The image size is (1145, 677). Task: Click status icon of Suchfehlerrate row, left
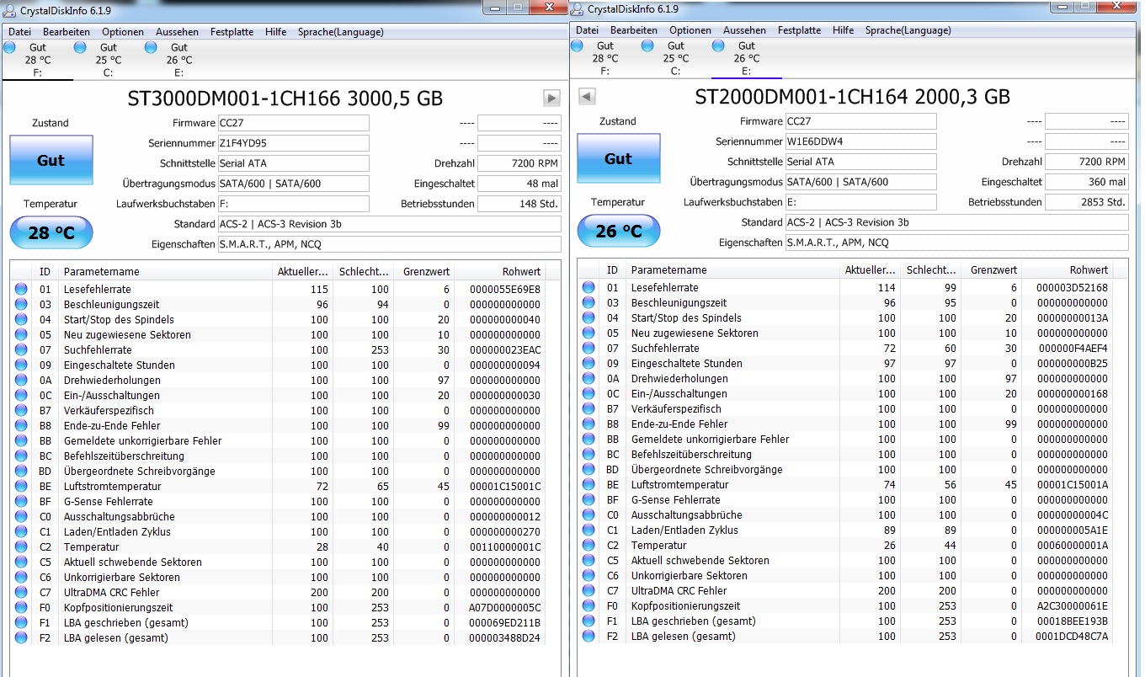click(20, 349)
